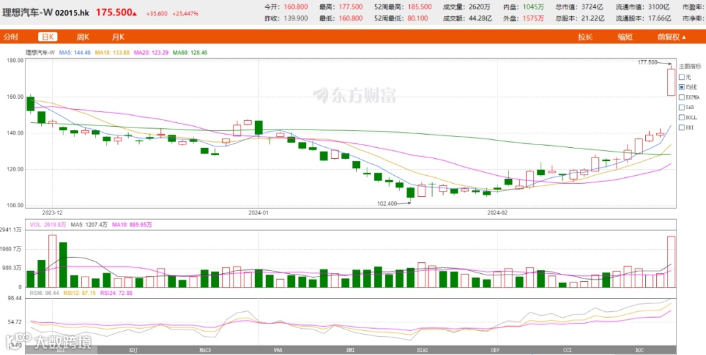Click the RSI12: 87.15 label
The height and width of the screenshot is (355, 706).
coord(79,293)
